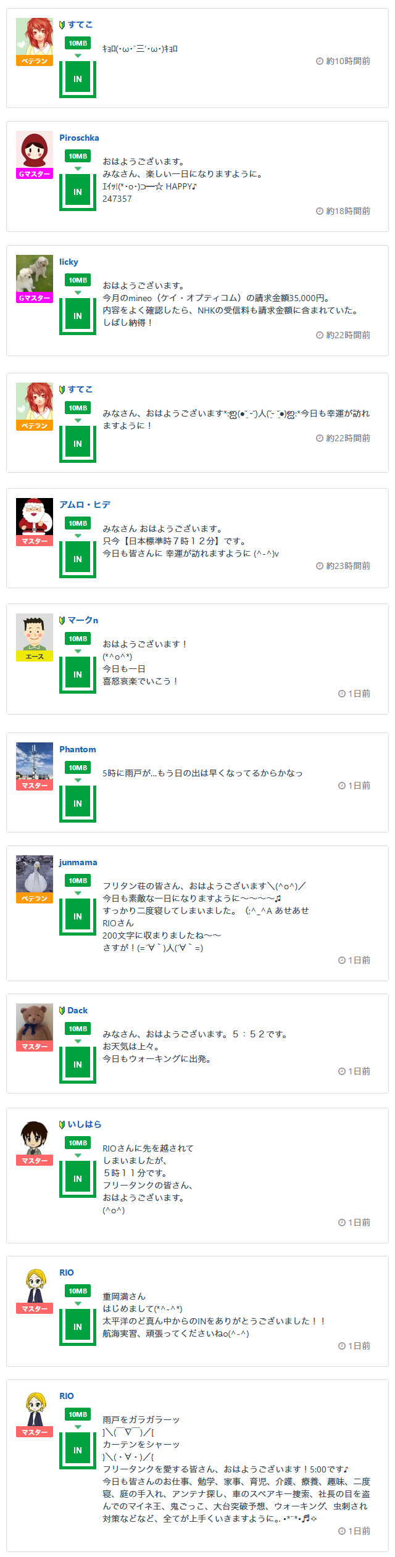Click the 10MB badge on licky's post
This screenshot has height=1557, width=395.
[78, 280]
